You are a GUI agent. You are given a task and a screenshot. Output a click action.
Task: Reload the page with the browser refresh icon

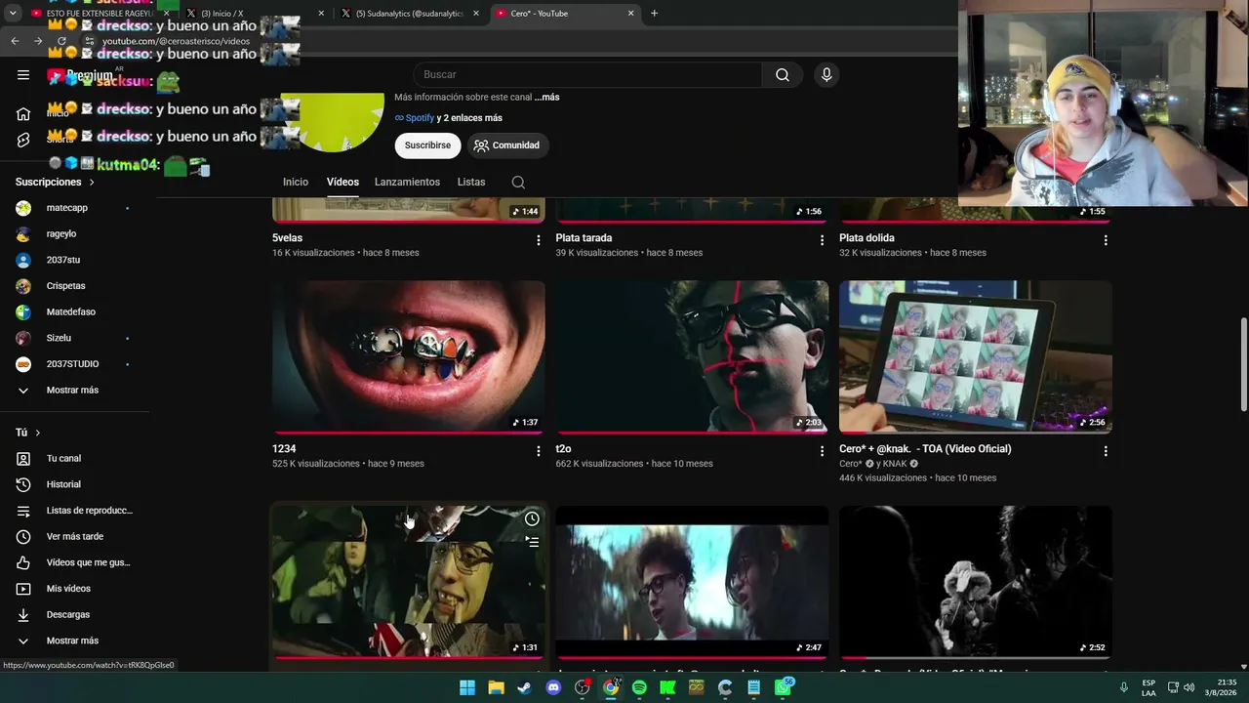tap(61, 41)
